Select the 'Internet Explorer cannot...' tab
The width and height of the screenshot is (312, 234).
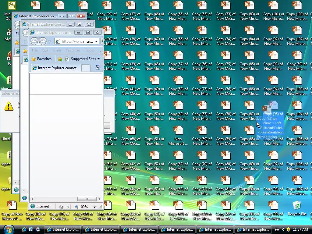tap(56, 68)
